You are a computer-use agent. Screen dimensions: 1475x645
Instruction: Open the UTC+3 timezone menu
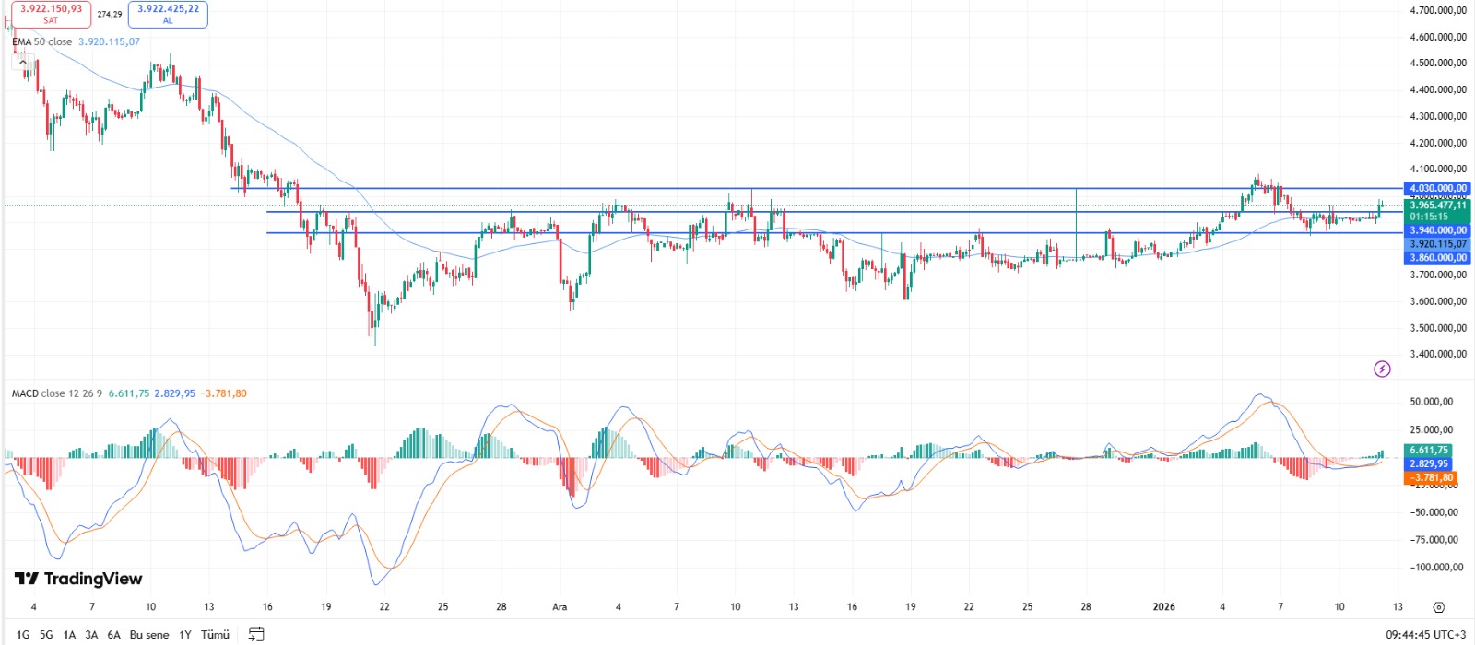(1425, 634)
